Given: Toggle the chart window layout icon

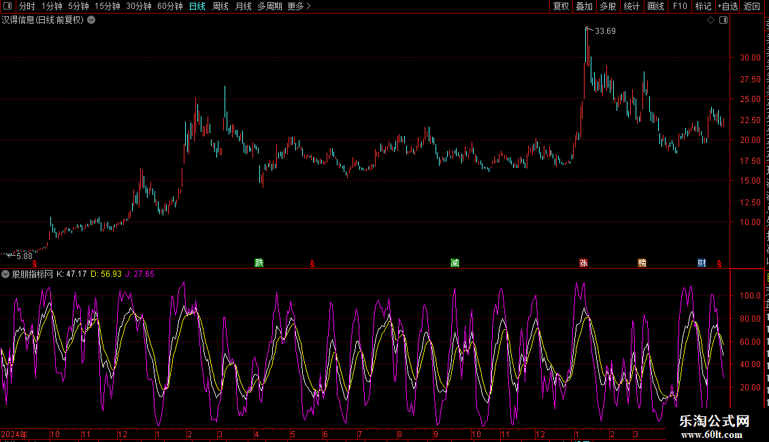Looking at the screenshot, I should tap(723, 20).
